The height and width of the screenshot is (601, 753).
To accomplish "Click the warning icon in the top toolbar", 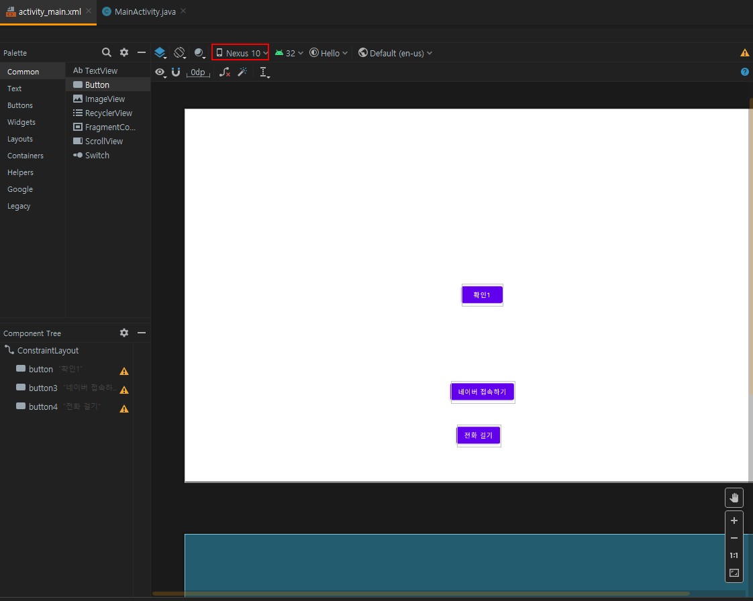I will pyautogui.click(x=744, y=53).
